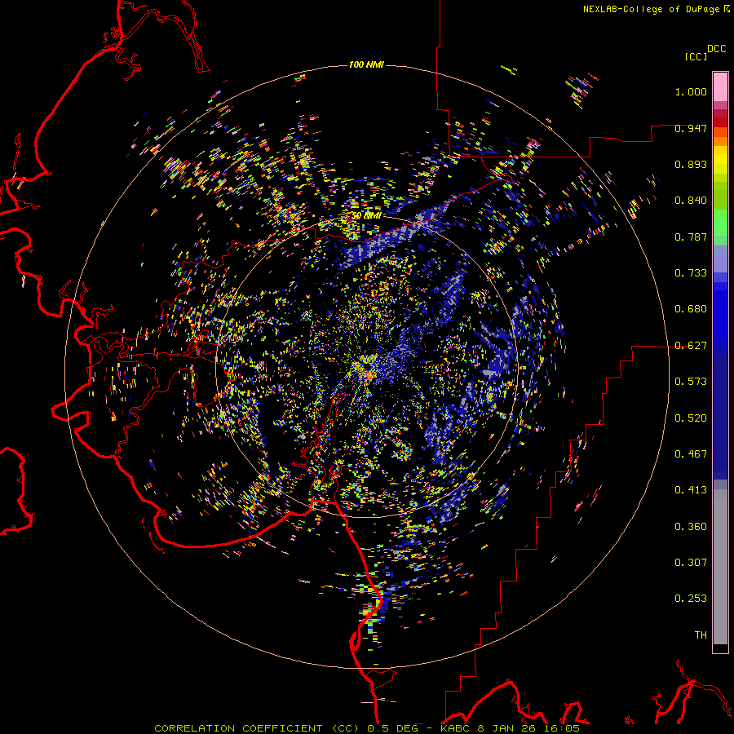Image resolution: width=734 pixels, height=734 pixels.
Task: Click the TH label at the color scale bottom
Action: click(701, 635)
